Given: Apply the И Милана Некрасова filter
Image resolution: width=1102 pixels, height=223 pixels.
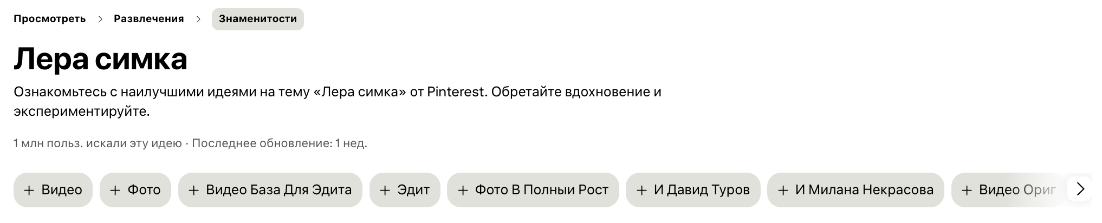Looking at the screenshot, I should [855, 190].
